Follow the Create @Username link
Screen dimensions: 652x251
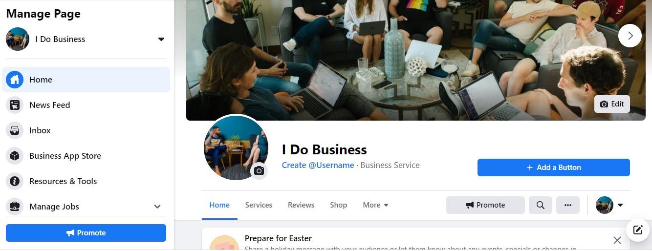pyautogui.click(x=318, y=165)
